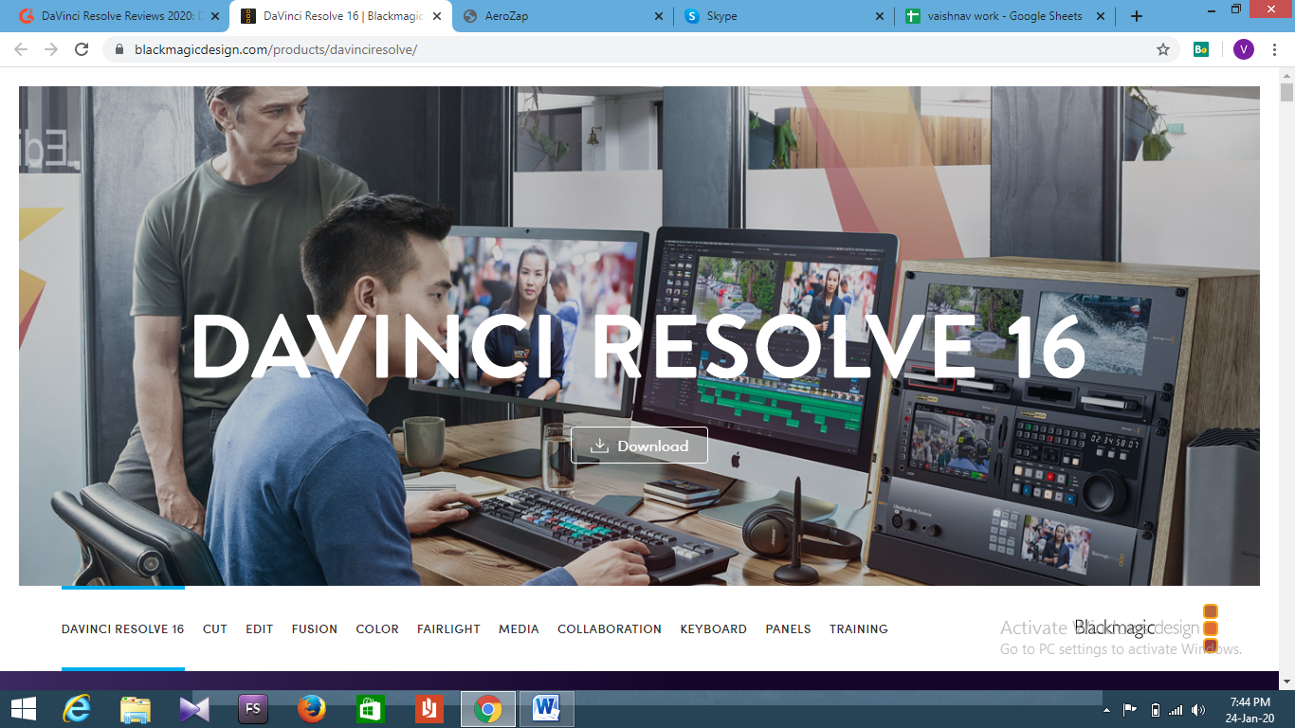The image size is (1295, 728).
Task: Open the TRAINING page link
Action: tap(859, 628)
